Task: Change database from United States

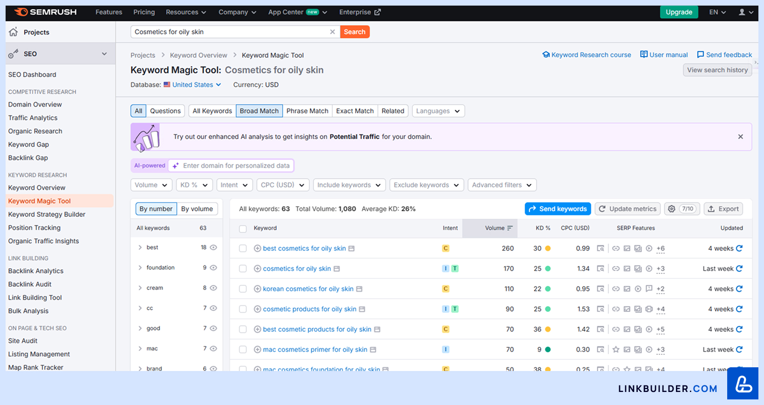Action: tap(192, 85)
